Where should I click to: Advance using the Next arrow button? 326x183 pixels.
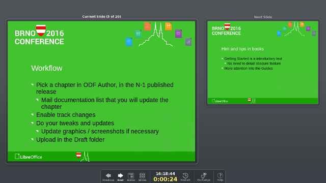(120, 177)
